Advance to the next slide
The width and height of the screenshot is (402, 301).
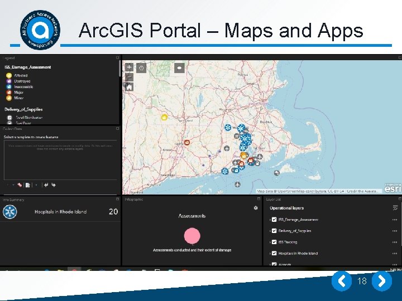click(382, 281)
